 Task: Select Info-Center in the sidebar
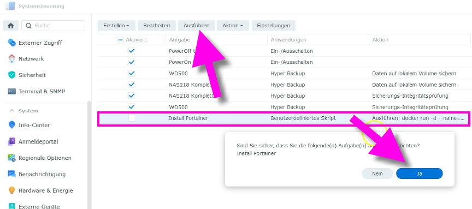click(34, 125)
